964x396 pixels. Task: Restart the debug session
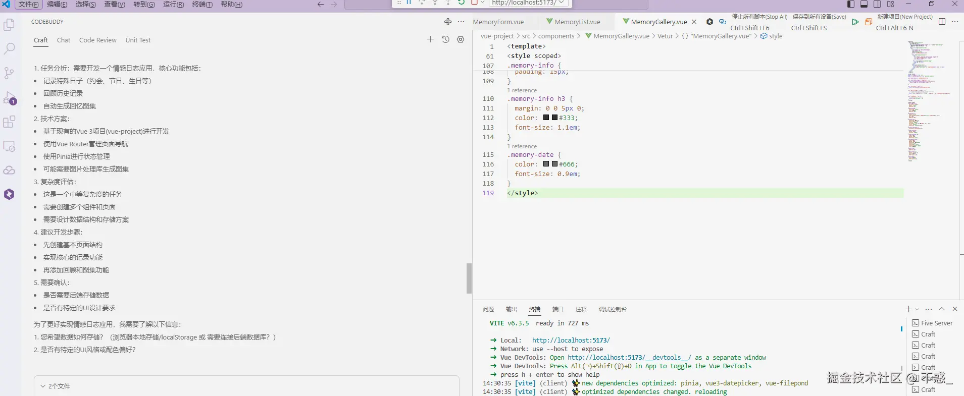(461, 3)
